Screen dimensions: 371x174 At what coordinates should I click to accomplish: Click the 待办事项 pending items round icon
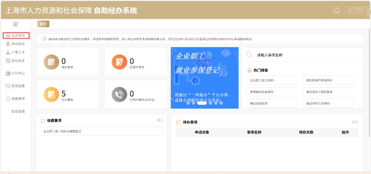[52, 62]
